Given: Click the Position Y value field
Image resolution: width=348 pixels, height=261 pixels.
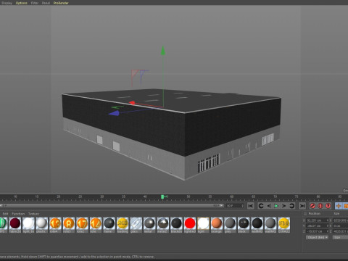Looking at the screenshot, I should point(316,225).
